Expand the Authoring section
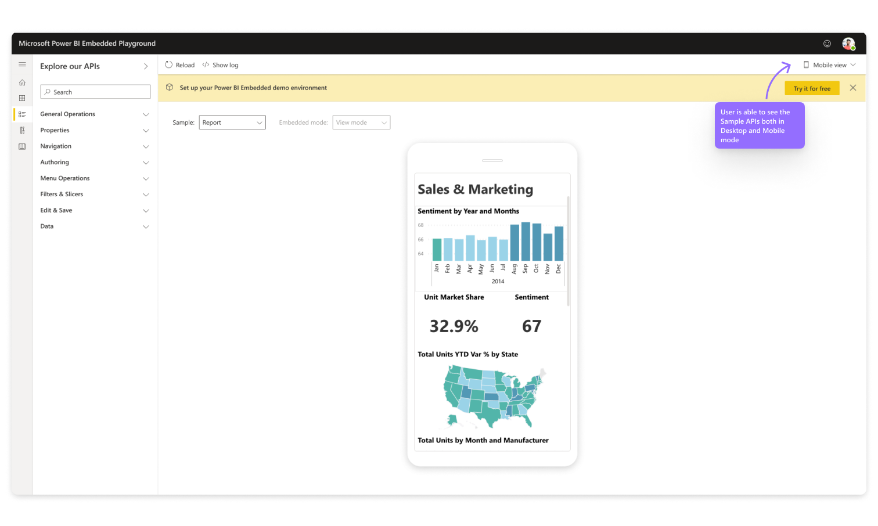The height and width of the screenshot is (526, 878). point(95,163)
